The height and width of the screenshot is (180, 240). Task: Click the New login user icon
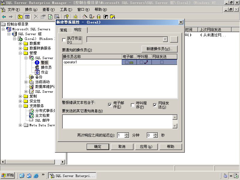coord(106,17)
